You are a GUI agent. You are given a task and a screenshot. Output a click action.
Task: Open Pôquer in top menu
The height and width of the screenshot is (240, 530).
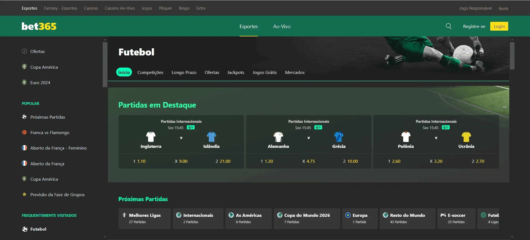165,8
